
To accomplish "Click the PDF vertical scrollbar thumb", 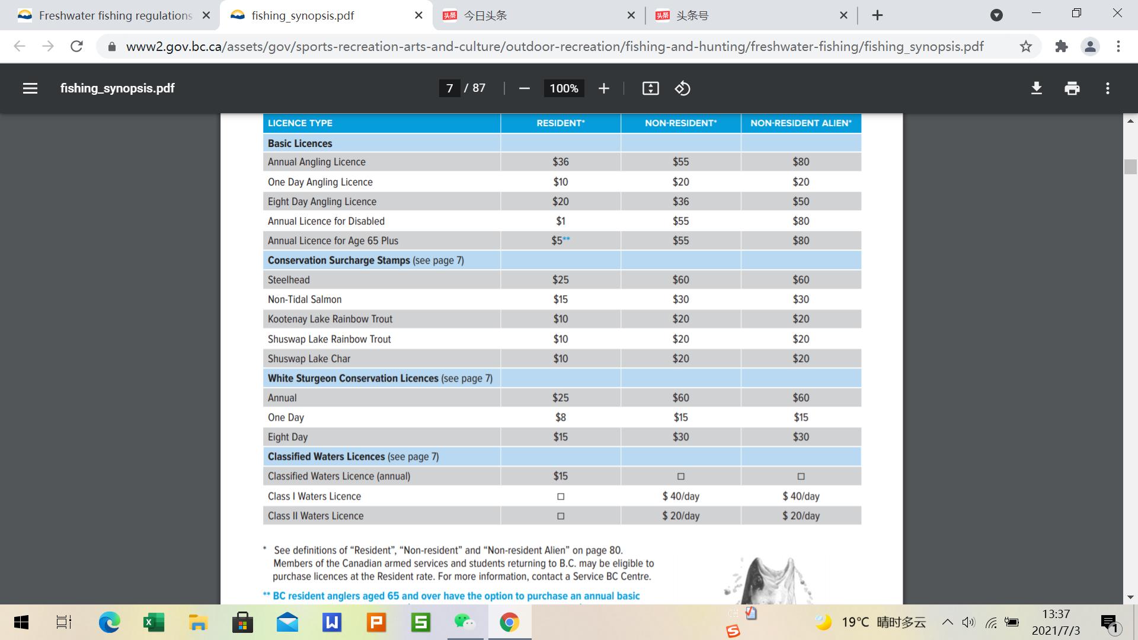I will 1130,166.
